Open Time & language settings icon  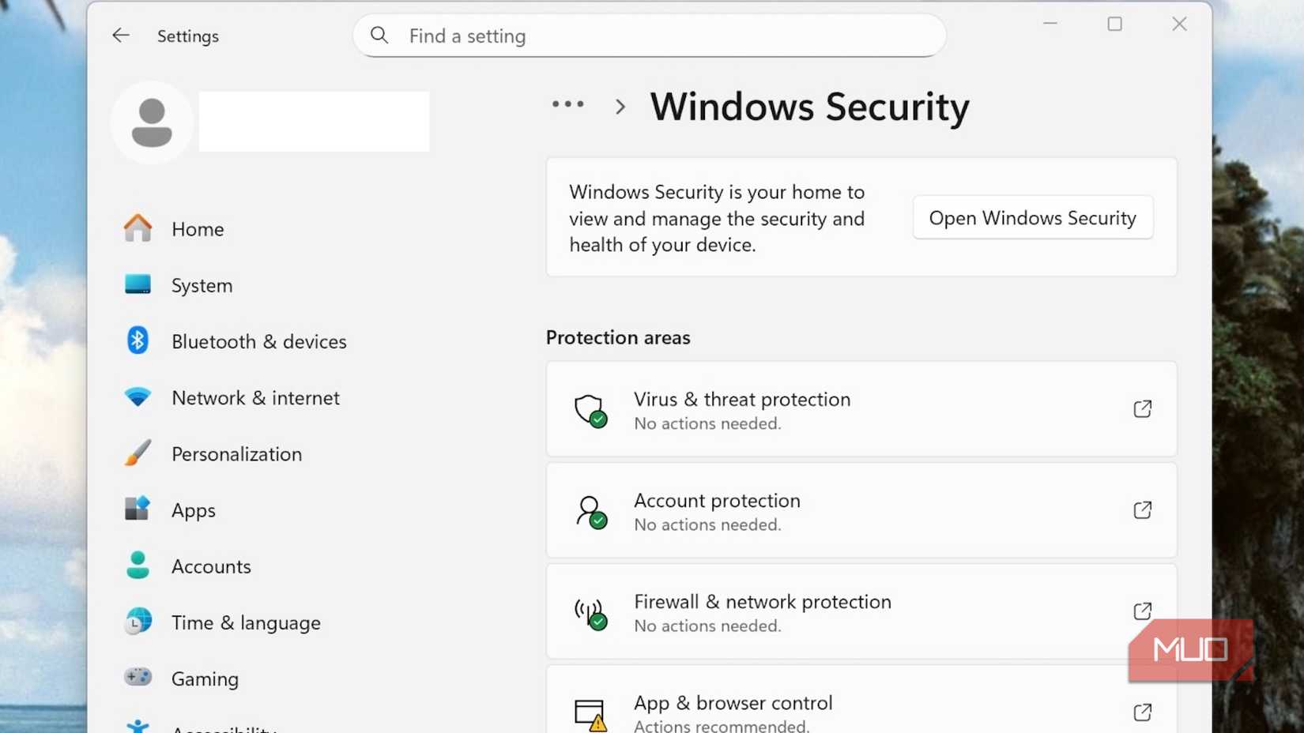[138, 622]
